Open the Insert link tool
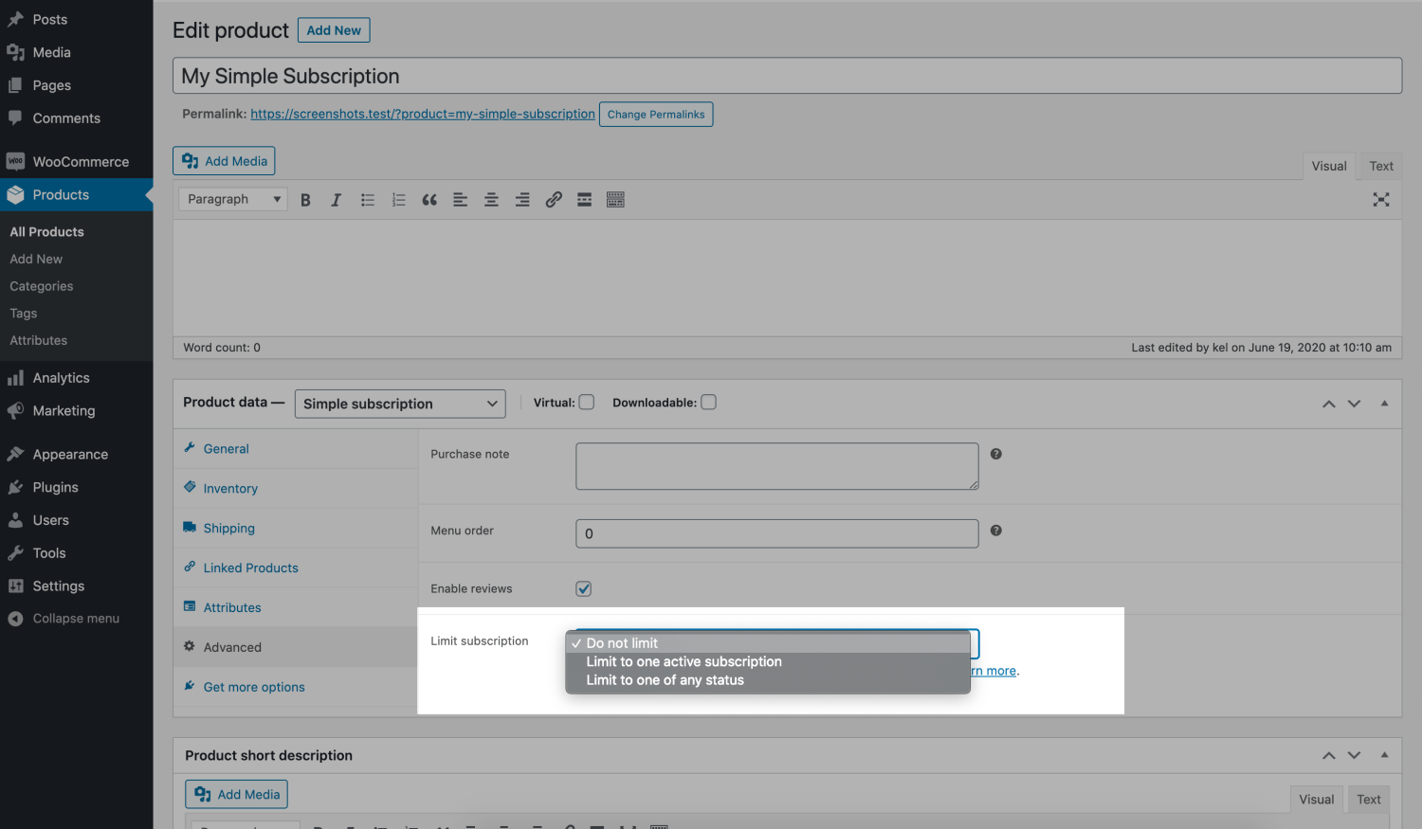Viewport: 1422px width, 829px height. [554, 199]
